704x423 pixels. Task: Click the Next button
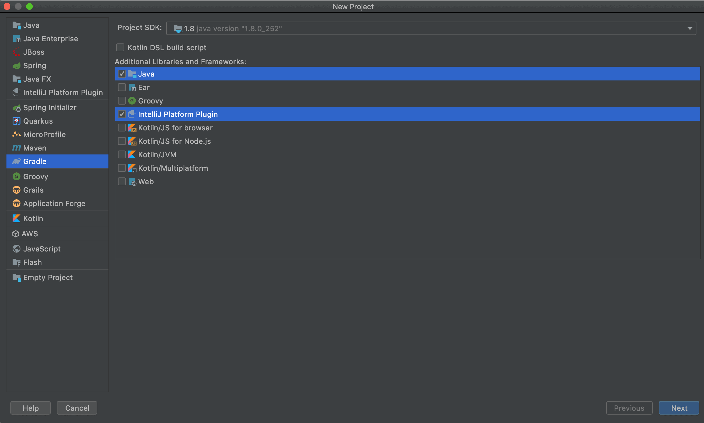point(679,408)
